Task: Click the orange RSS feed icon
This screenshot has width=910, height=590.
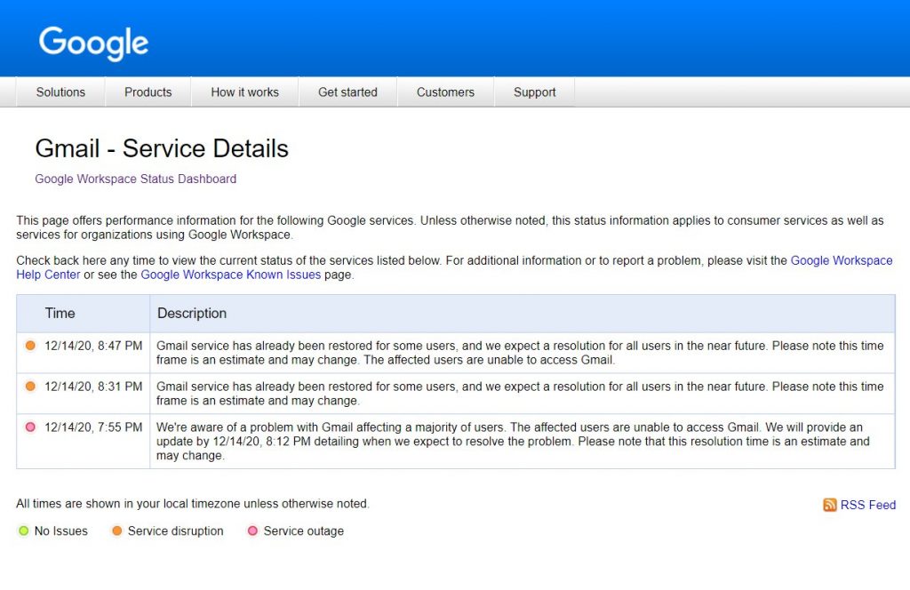Action: [829, 505]
